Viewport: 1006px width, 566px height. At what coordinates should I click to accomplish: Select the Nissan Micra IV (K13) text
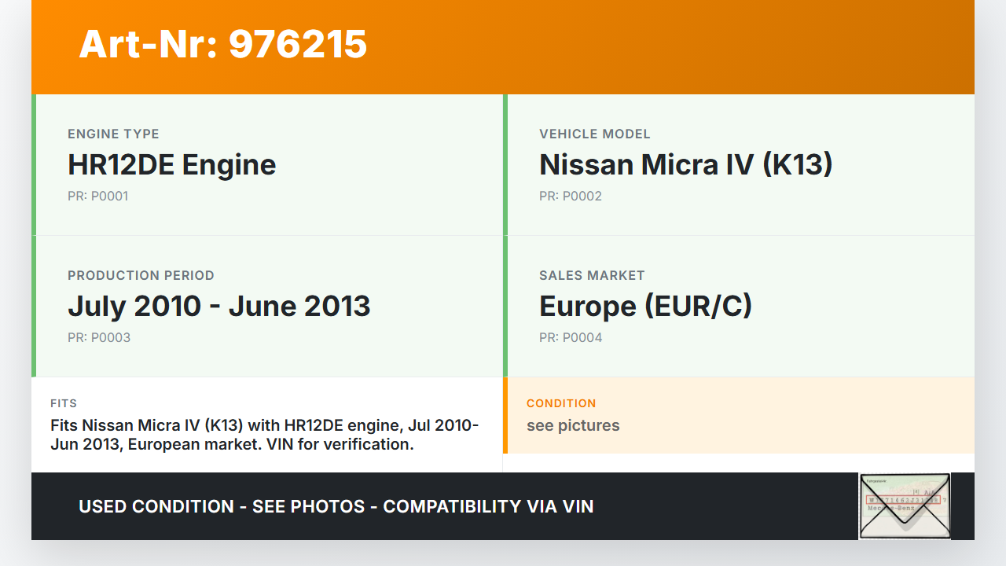click(x=685, y=165)
